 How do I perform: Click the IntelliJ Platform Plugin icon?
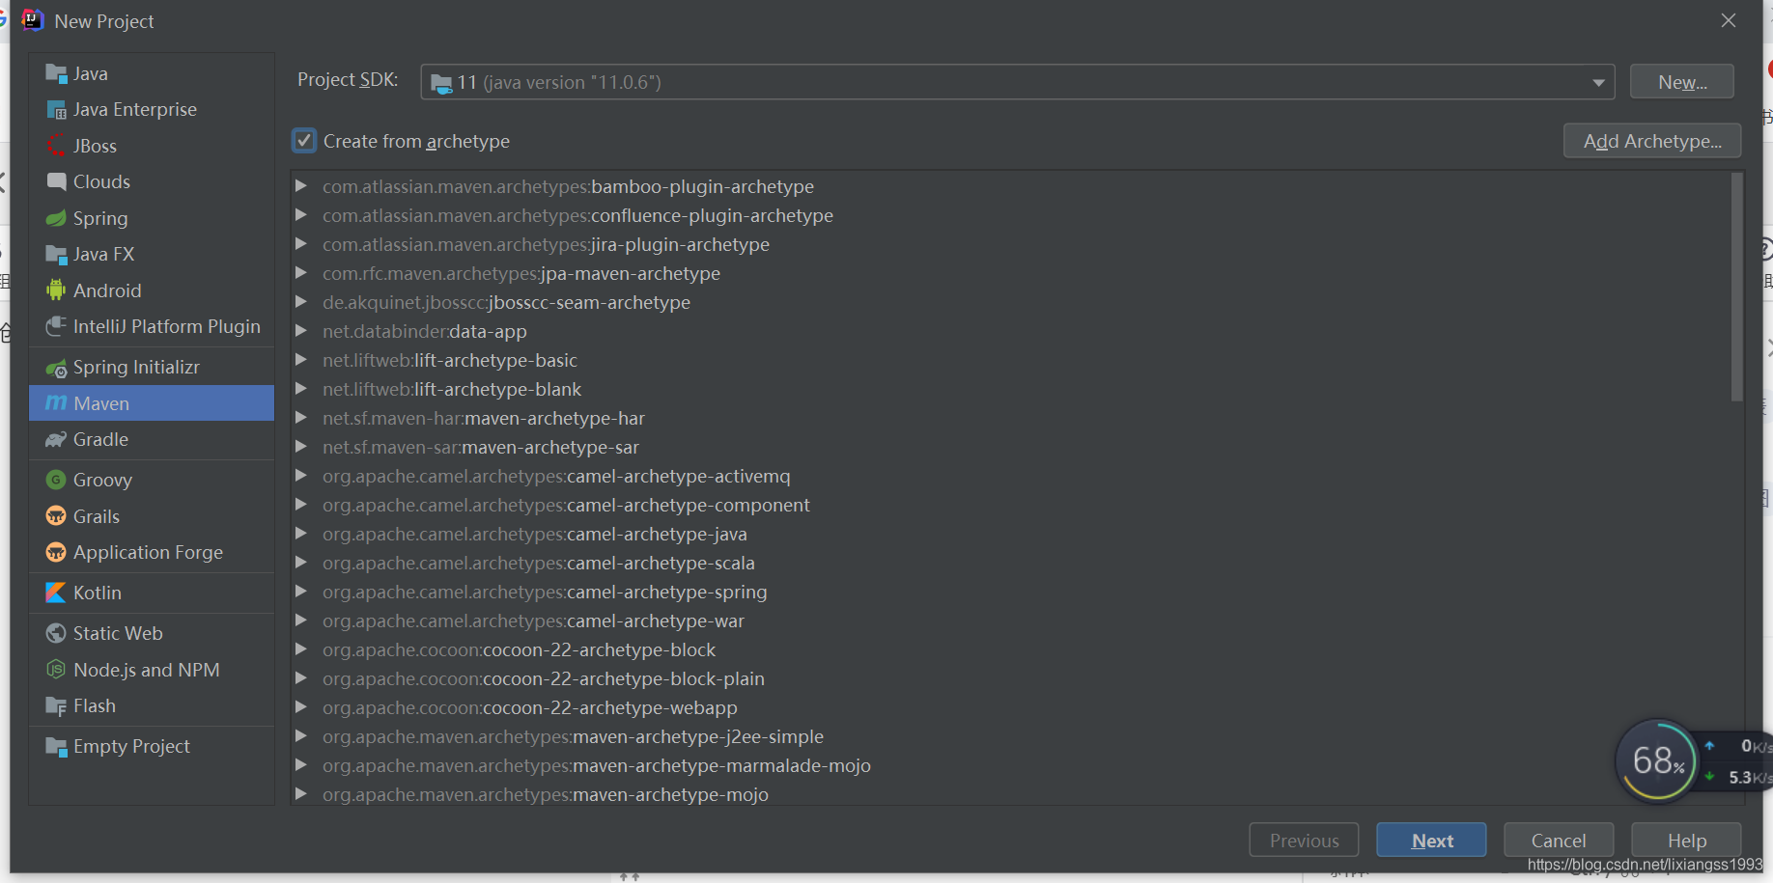56,326
